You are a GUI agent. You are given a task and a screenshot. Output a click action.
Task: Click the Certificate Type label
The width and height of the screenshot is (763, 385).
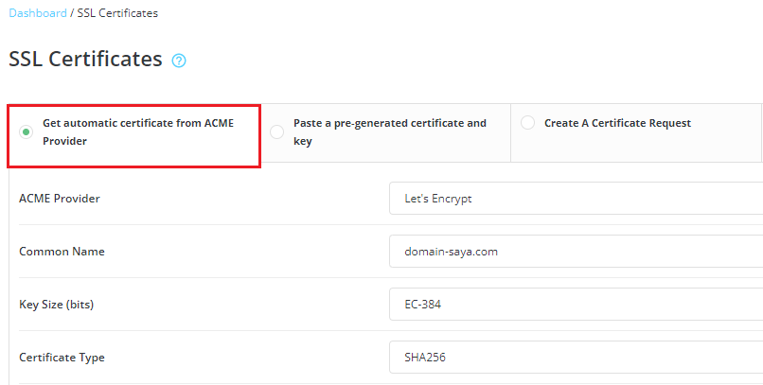tap(62, 358)
